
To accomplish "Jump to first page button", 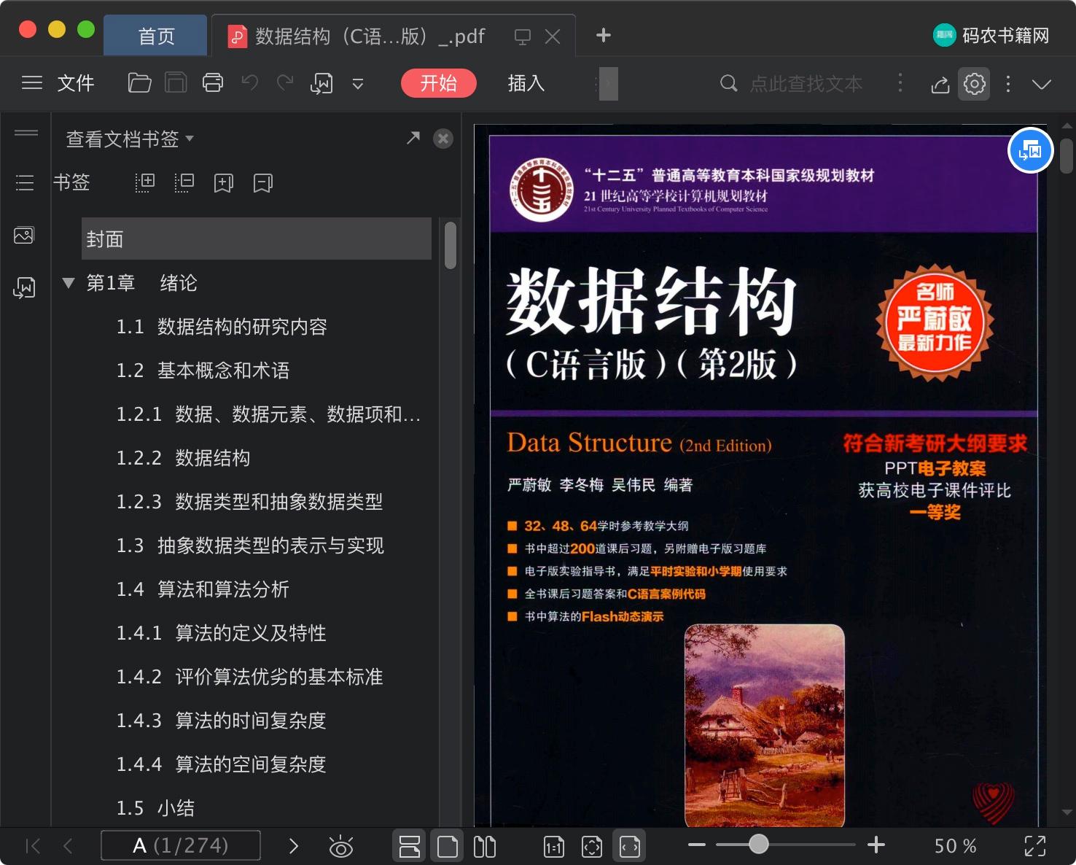I will tap(33, 846).
